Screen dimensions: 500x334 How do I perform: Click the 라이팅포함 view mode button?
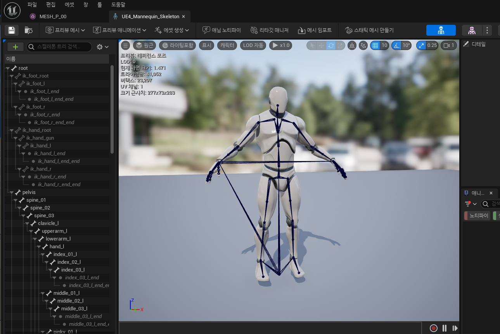click(177, 45)
